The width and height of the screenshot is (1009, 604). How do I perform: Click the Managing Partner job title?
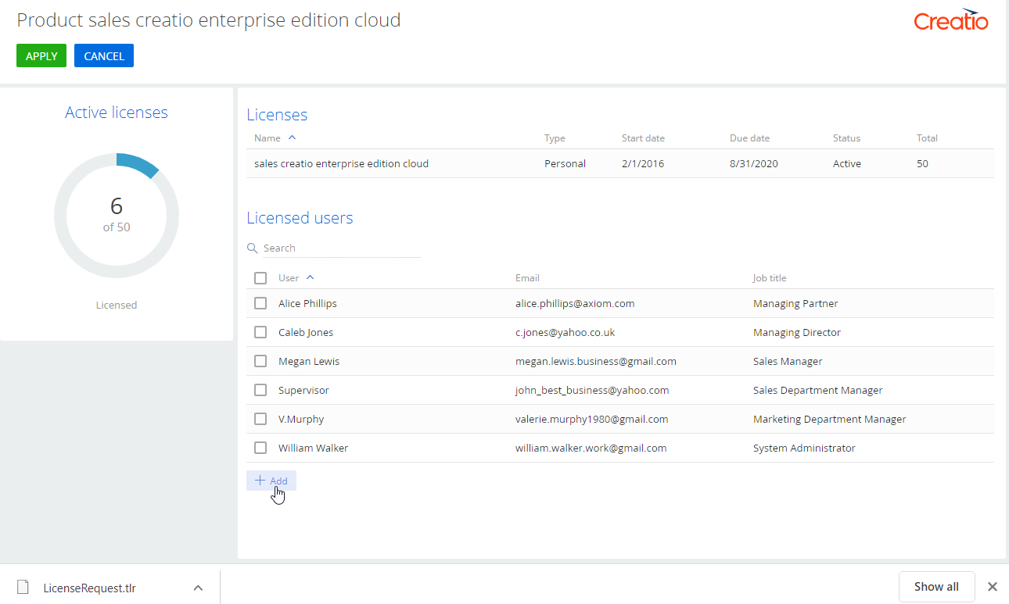795,303
